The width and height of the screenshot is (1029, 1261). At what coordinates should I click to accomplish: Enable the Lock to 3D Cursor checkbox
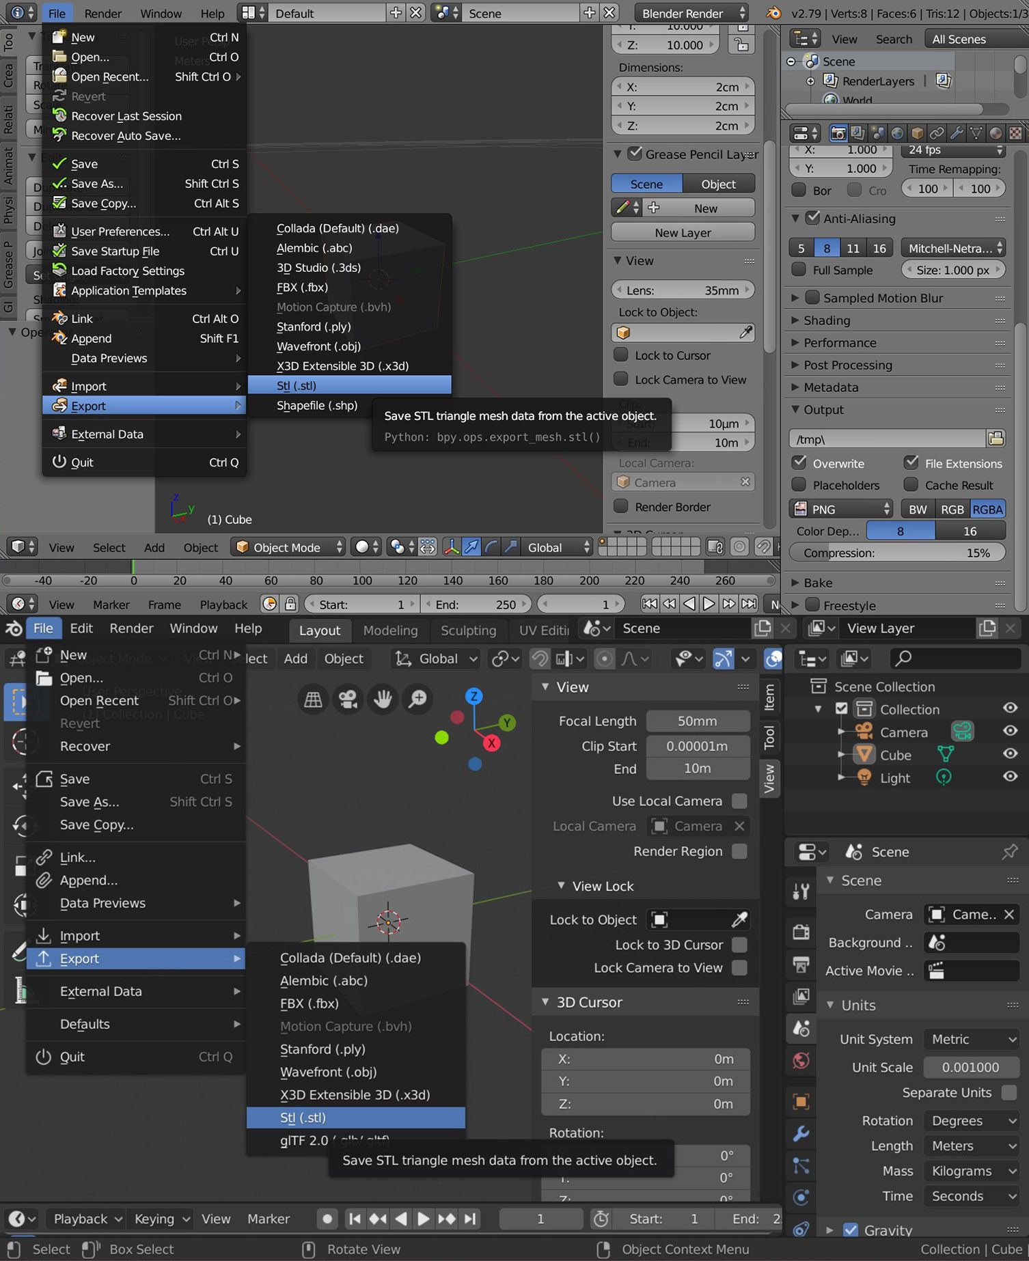point(739,945)
